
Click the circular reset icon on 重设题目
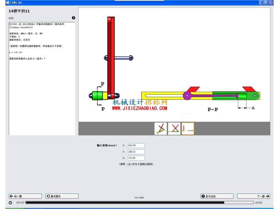tap(48, 196)
